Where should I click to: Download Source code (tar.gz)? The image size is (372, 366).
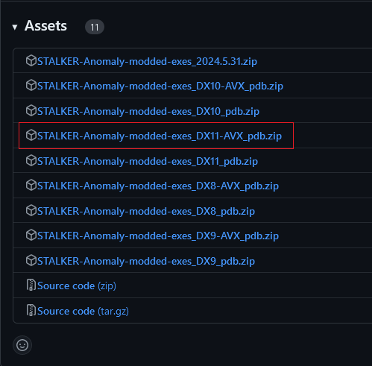pos(83,311)
